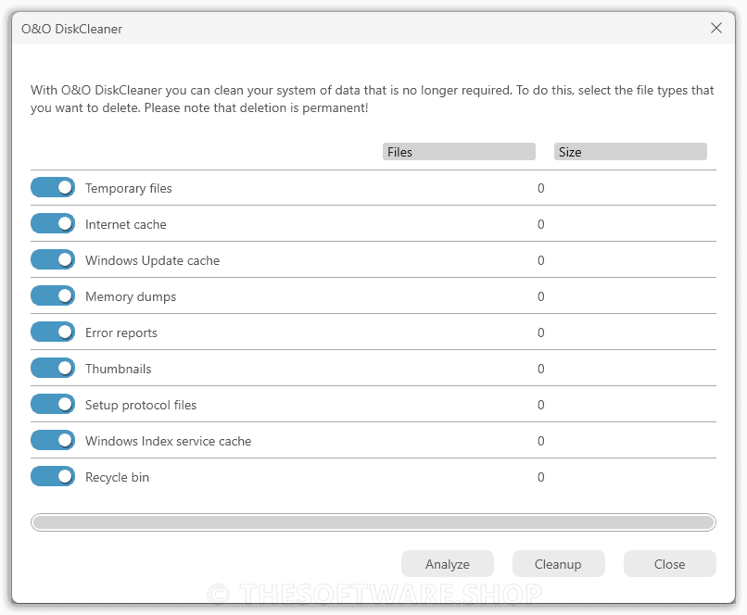The height and width of the screenshot is (615, 747).
Task: Click the Windows Index service cache label
Action: point(168,441)
